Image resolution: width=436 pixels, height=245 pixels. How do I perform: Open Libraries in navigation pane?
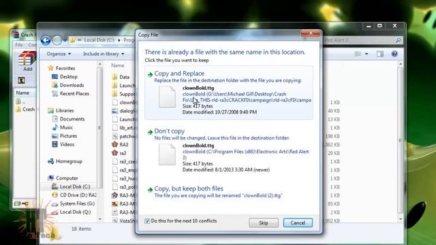[x=65, y=110]
